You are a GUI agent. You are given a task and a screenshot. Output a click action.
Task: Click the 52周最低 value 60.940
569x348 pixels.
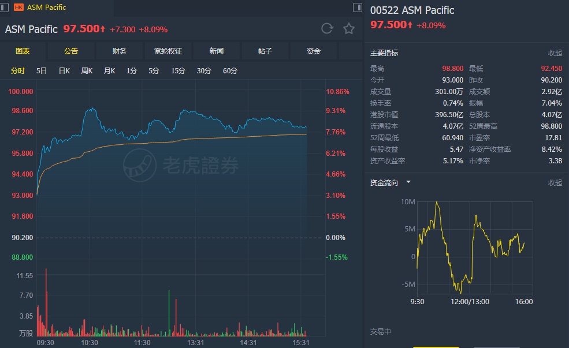click(452, 138)
